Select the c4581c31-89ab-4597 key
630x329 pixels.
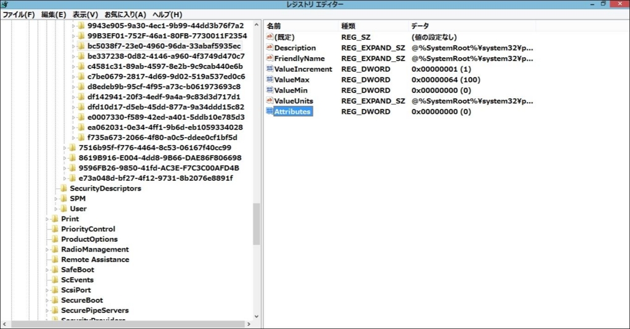click(x=165, y=66)
